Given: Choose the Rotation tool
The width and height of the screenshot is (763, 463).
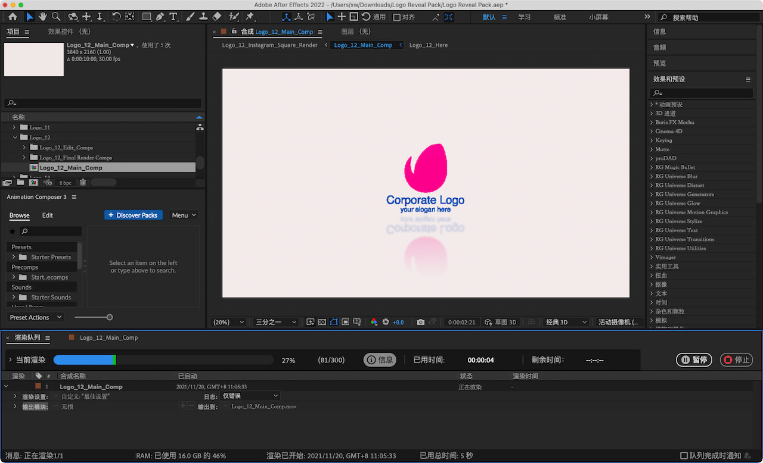Looking at the screenshot, I should click(x=117, y=17).
